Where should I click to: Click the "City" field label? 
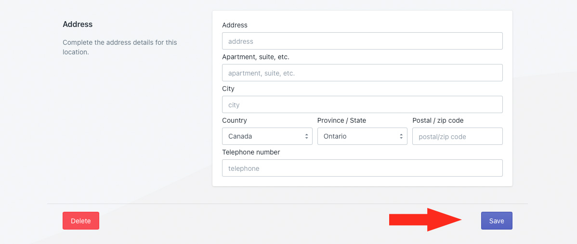(x=228, y=89)
